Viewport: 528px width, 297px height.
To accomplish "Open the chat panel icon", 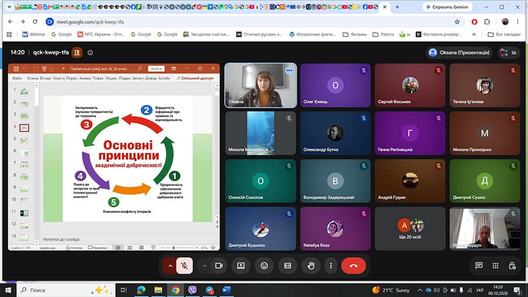I will [x=479, y=266].
